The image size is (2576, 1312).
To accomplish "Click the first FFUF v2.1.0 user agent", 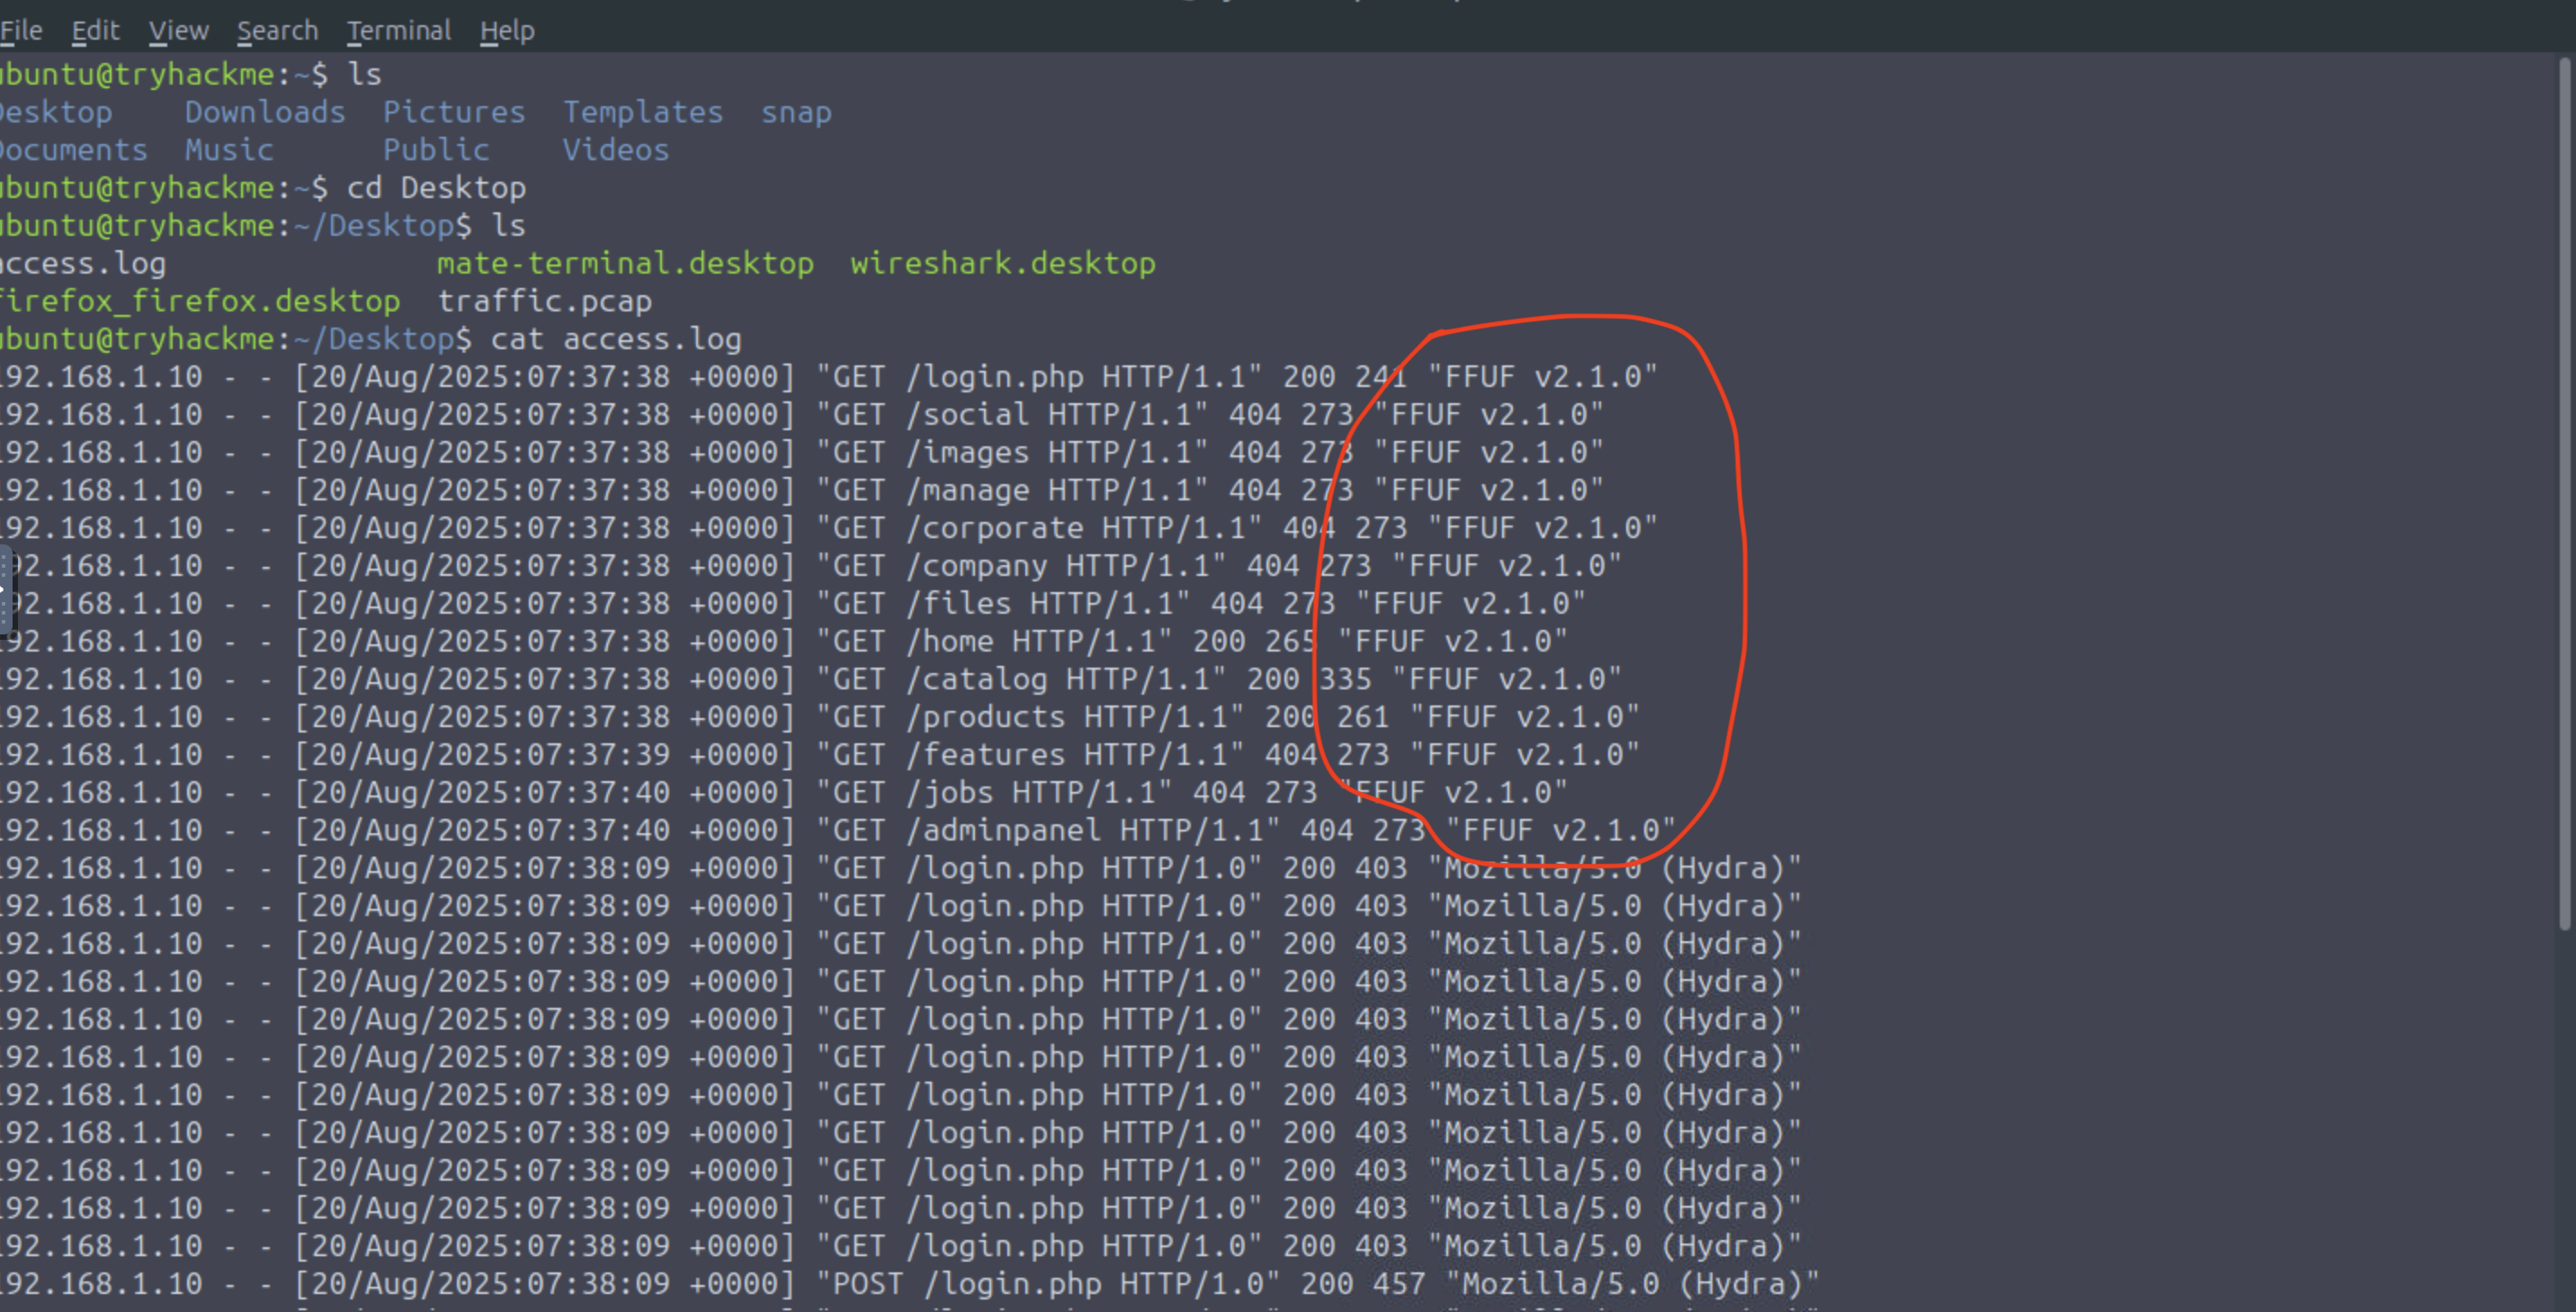I will [1541, 377].
